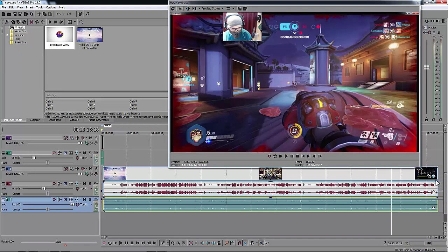Search project media with the magnifier icon
This screenshot has width=448, height=252.
point(81,22)
